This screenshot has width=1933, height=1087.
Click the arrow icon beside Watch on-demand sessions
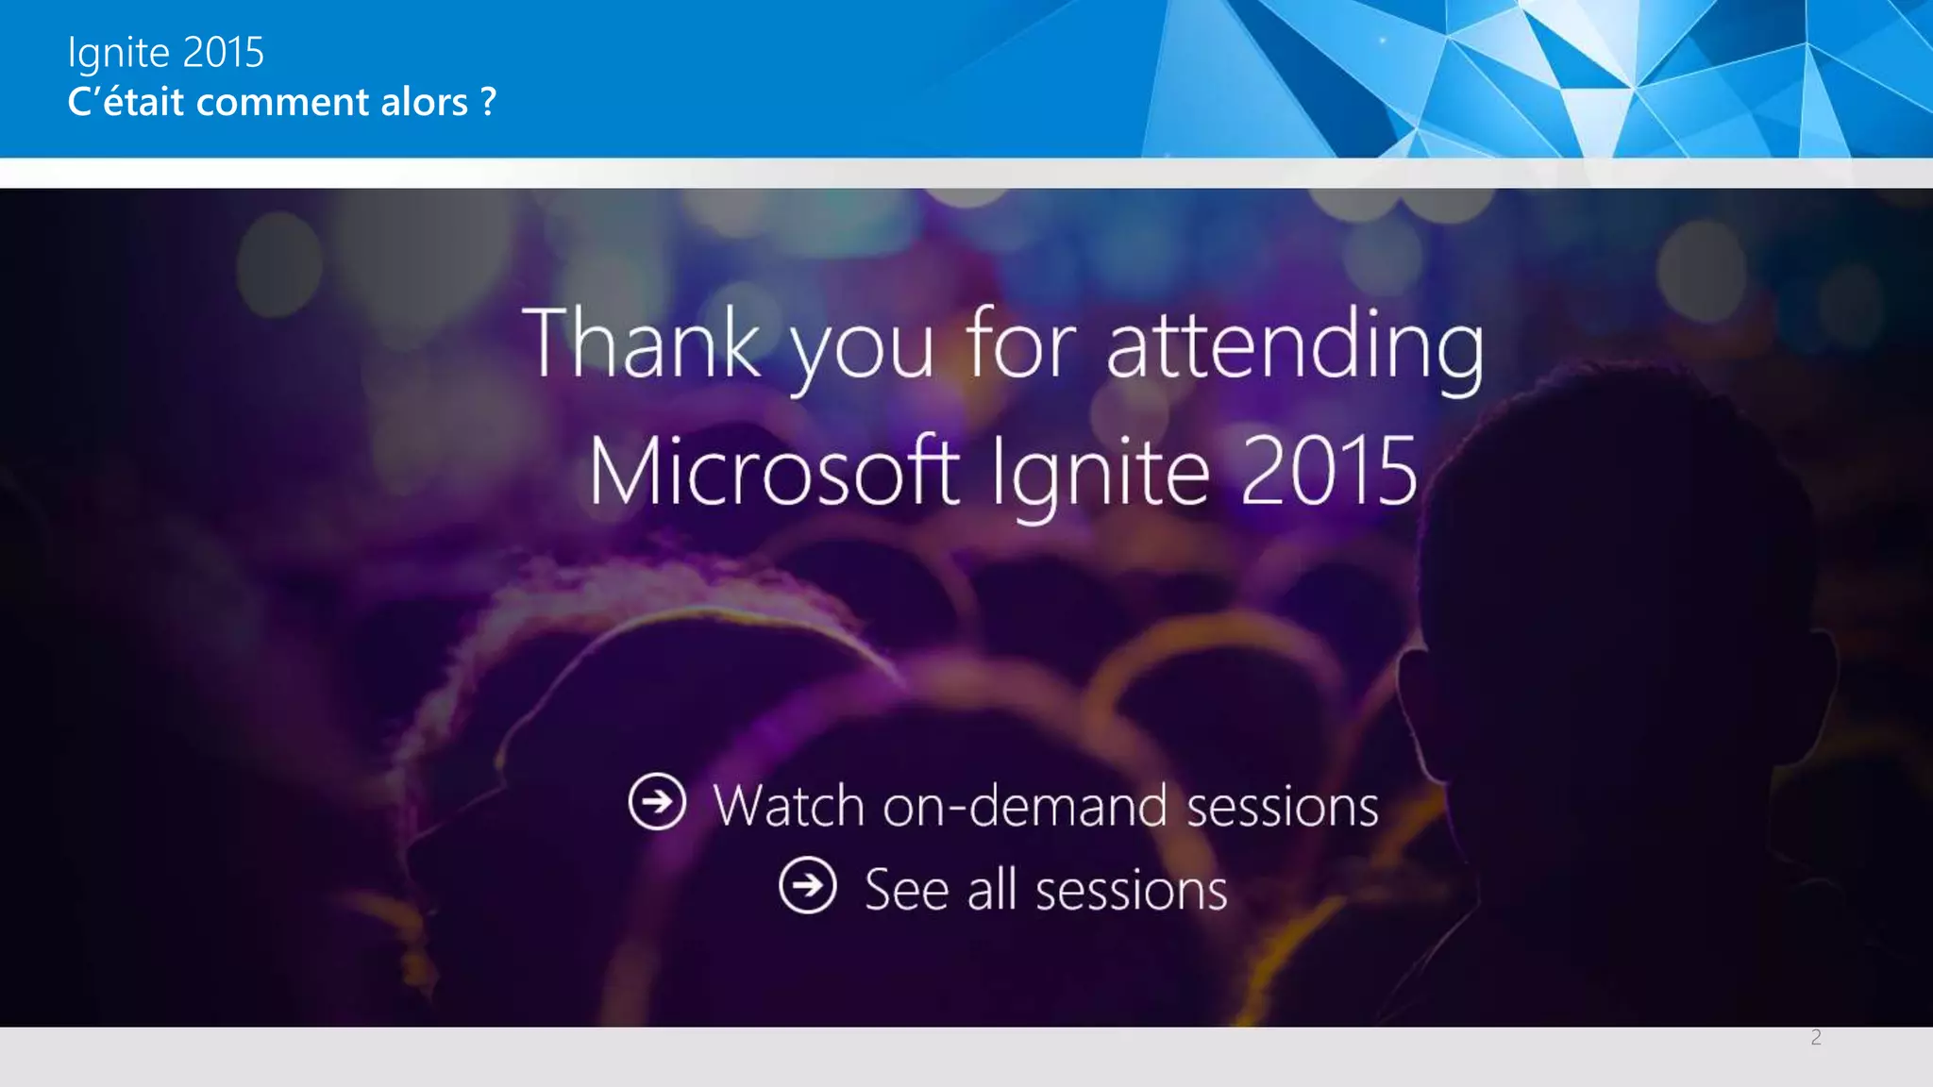(x=657, y=802)
